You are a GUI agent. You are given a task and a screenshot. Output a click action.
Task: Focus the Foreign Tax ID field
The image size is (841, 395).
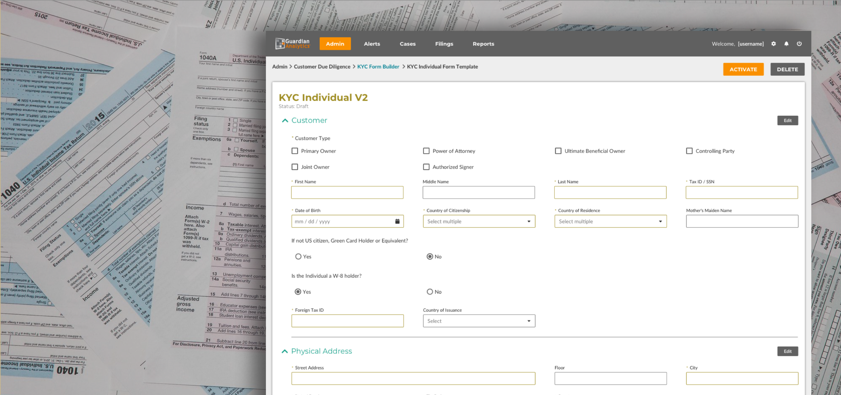[348, 321]
